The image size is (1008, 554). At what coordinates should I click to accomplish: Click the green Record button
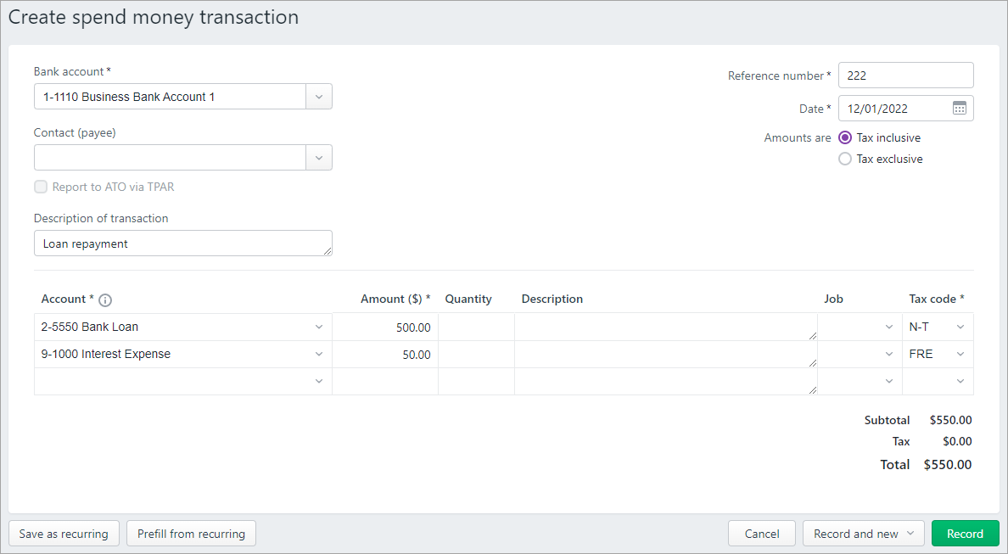pyautogui.click(x=965, y=533)
